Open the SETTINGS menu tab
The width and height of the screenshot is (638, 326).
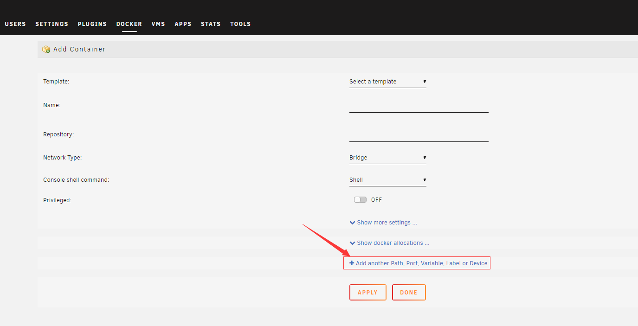coord(52,24)
